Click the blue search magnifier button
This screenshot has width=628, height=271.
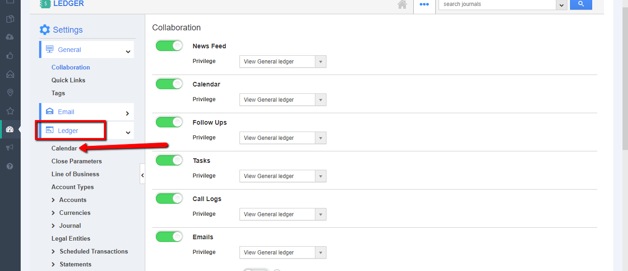[581, 4]
